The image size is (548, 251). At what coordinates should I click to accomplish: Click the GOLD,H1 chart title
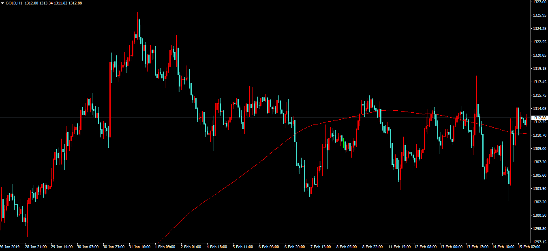[14, 3]
